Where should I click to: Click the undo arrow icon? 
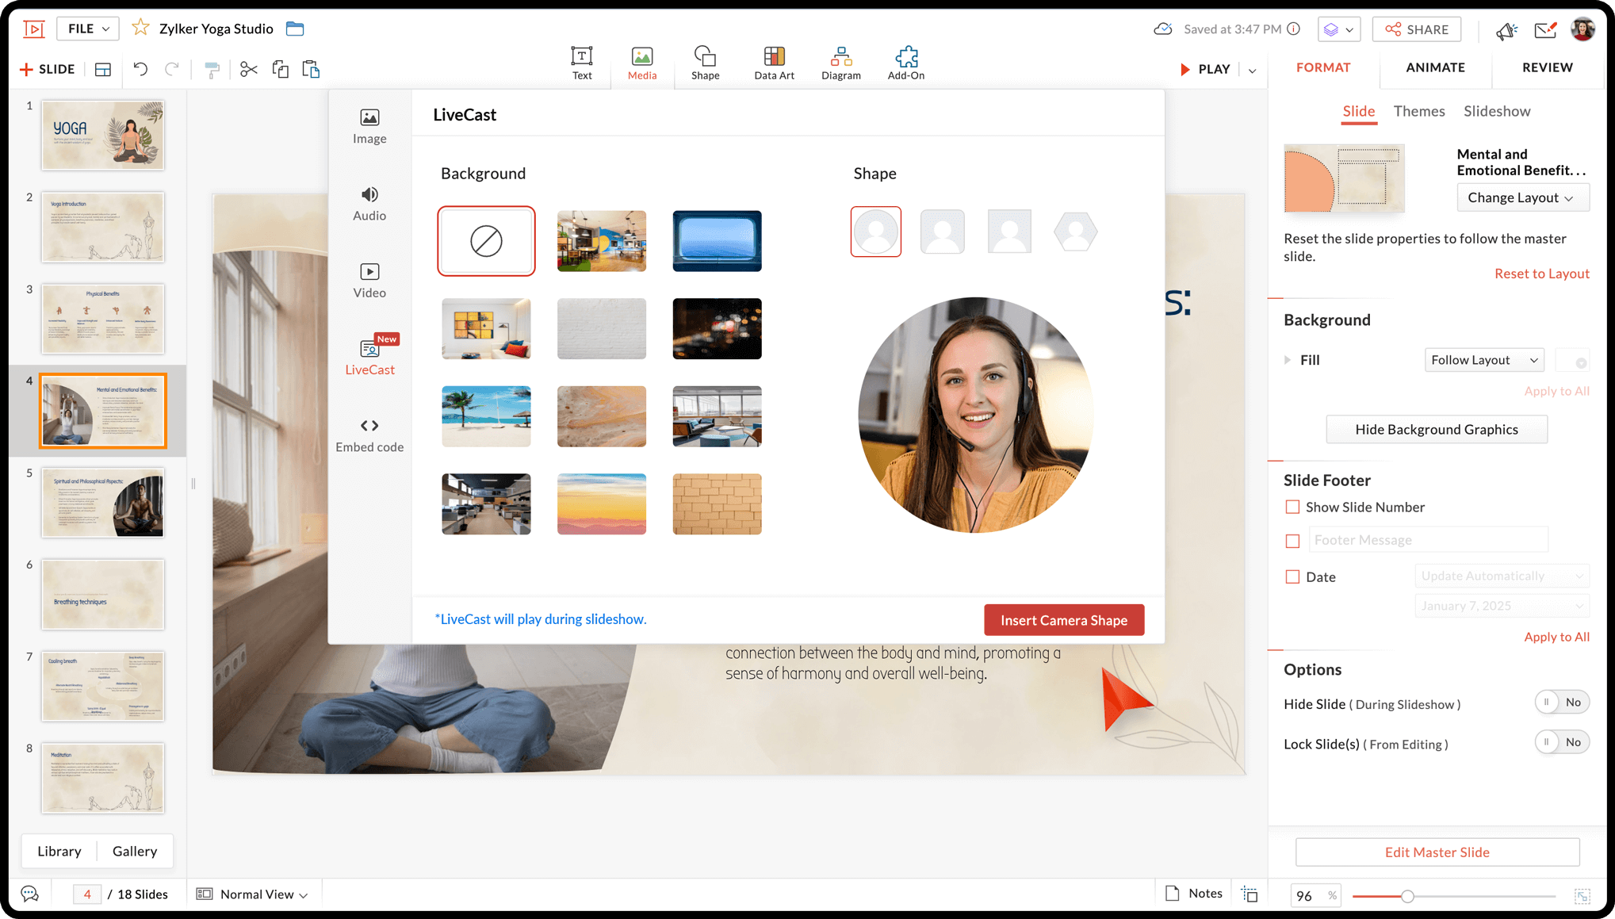(140, 69)
